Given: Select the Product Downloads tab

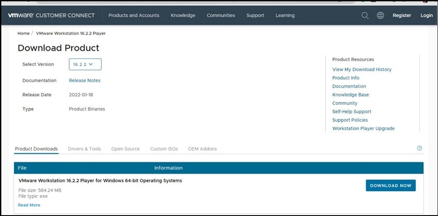Looking at the screenshot, I should [x=36, y=149].
